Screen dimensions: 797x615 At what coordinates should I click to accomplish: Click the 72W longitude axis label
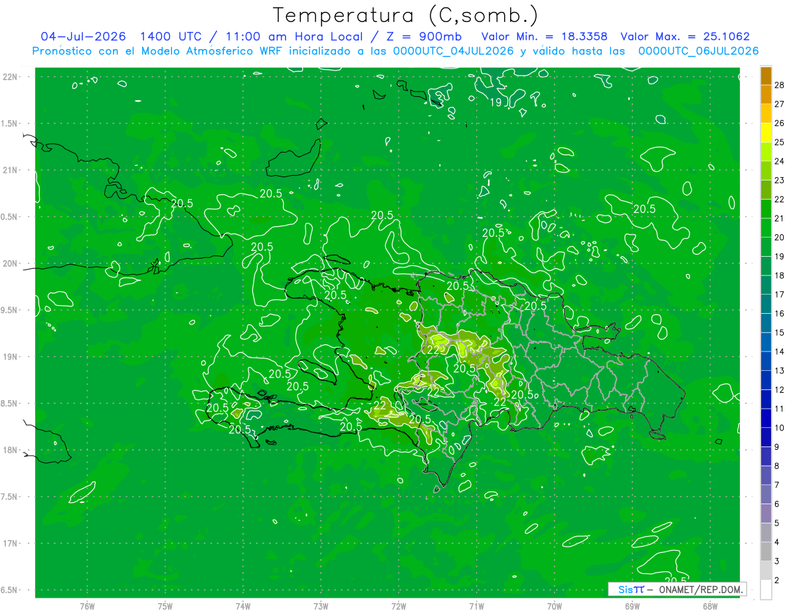(x=399, y=606)
